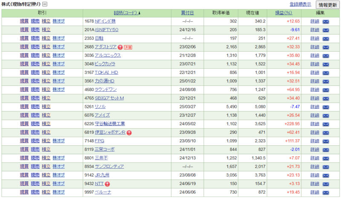The width and height of the screenshot is (341, 200).
Task: Click 現売 in the 三栄コーポ row
Action: tap(35, 149)
